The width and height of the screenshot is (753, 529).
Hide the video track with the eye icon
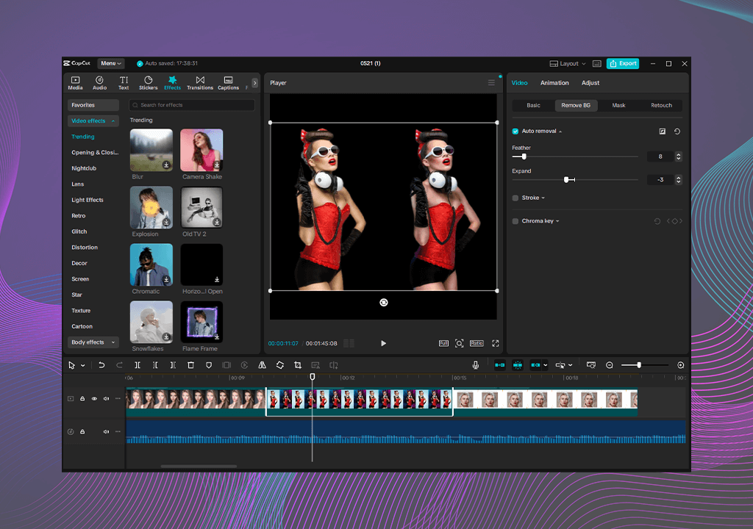click(94, 399)
